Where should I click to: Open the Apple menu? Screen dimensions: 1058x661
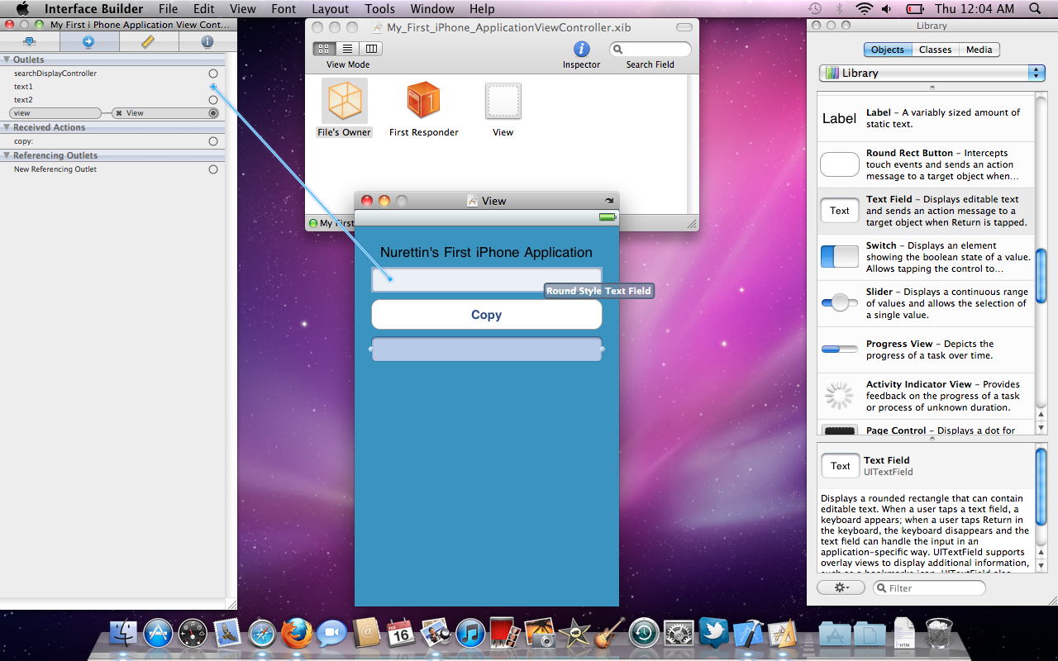(x=22, y=9)
